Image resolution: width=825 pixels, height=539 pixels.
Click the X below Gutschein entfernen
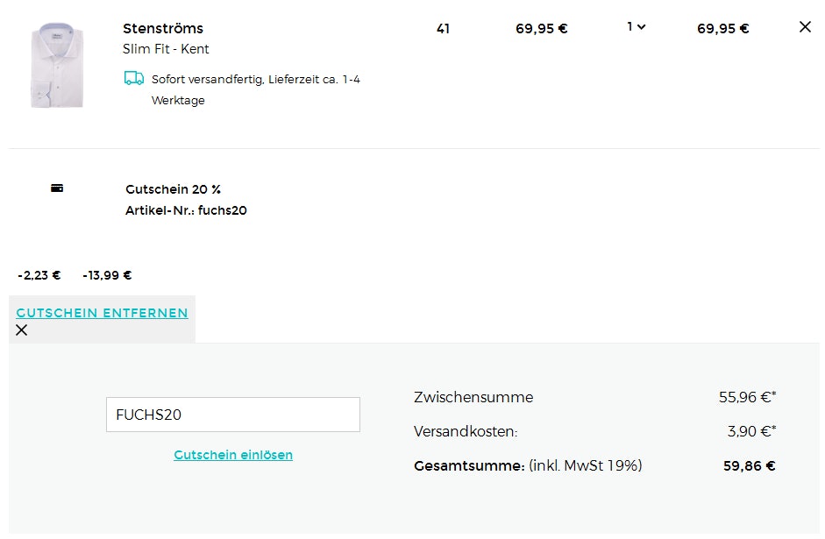22,330
